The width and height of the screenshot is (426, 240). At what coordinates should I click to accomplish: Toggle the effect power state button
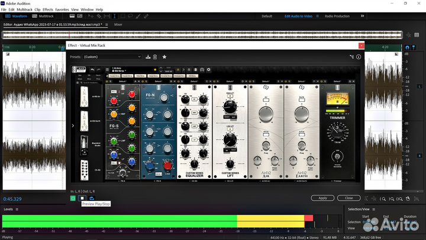(73, 199)
